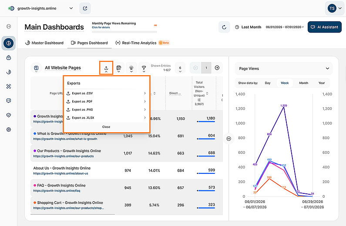This screenshot has height=226, width=346.
Task: Toggle the purple Growth Insights series dot
Action: (35, 116)
